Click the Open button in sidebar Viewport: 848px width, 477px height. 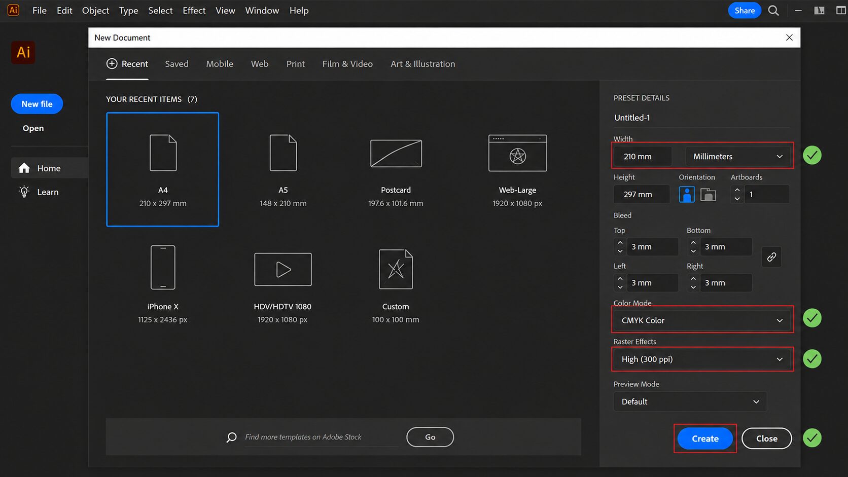point(33,128)
